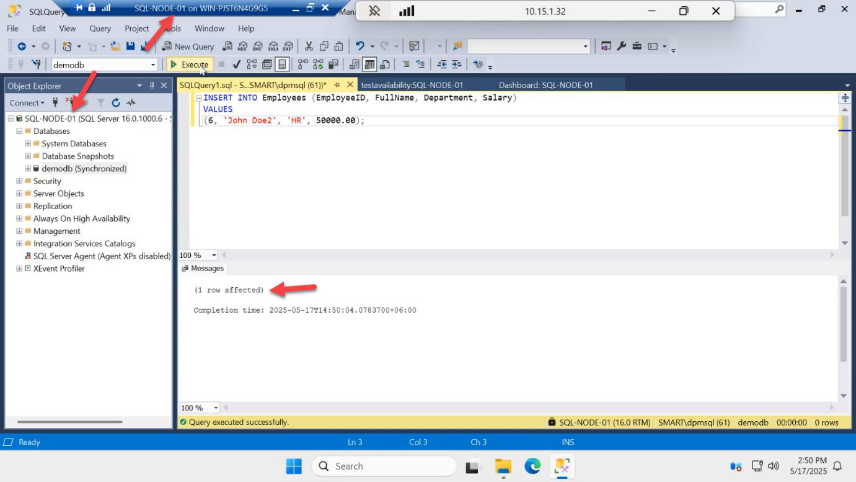The image size is (856, 482).
Task: Expand Always On High Availability node
Action: pyautogui.click(x=19, y=218)
